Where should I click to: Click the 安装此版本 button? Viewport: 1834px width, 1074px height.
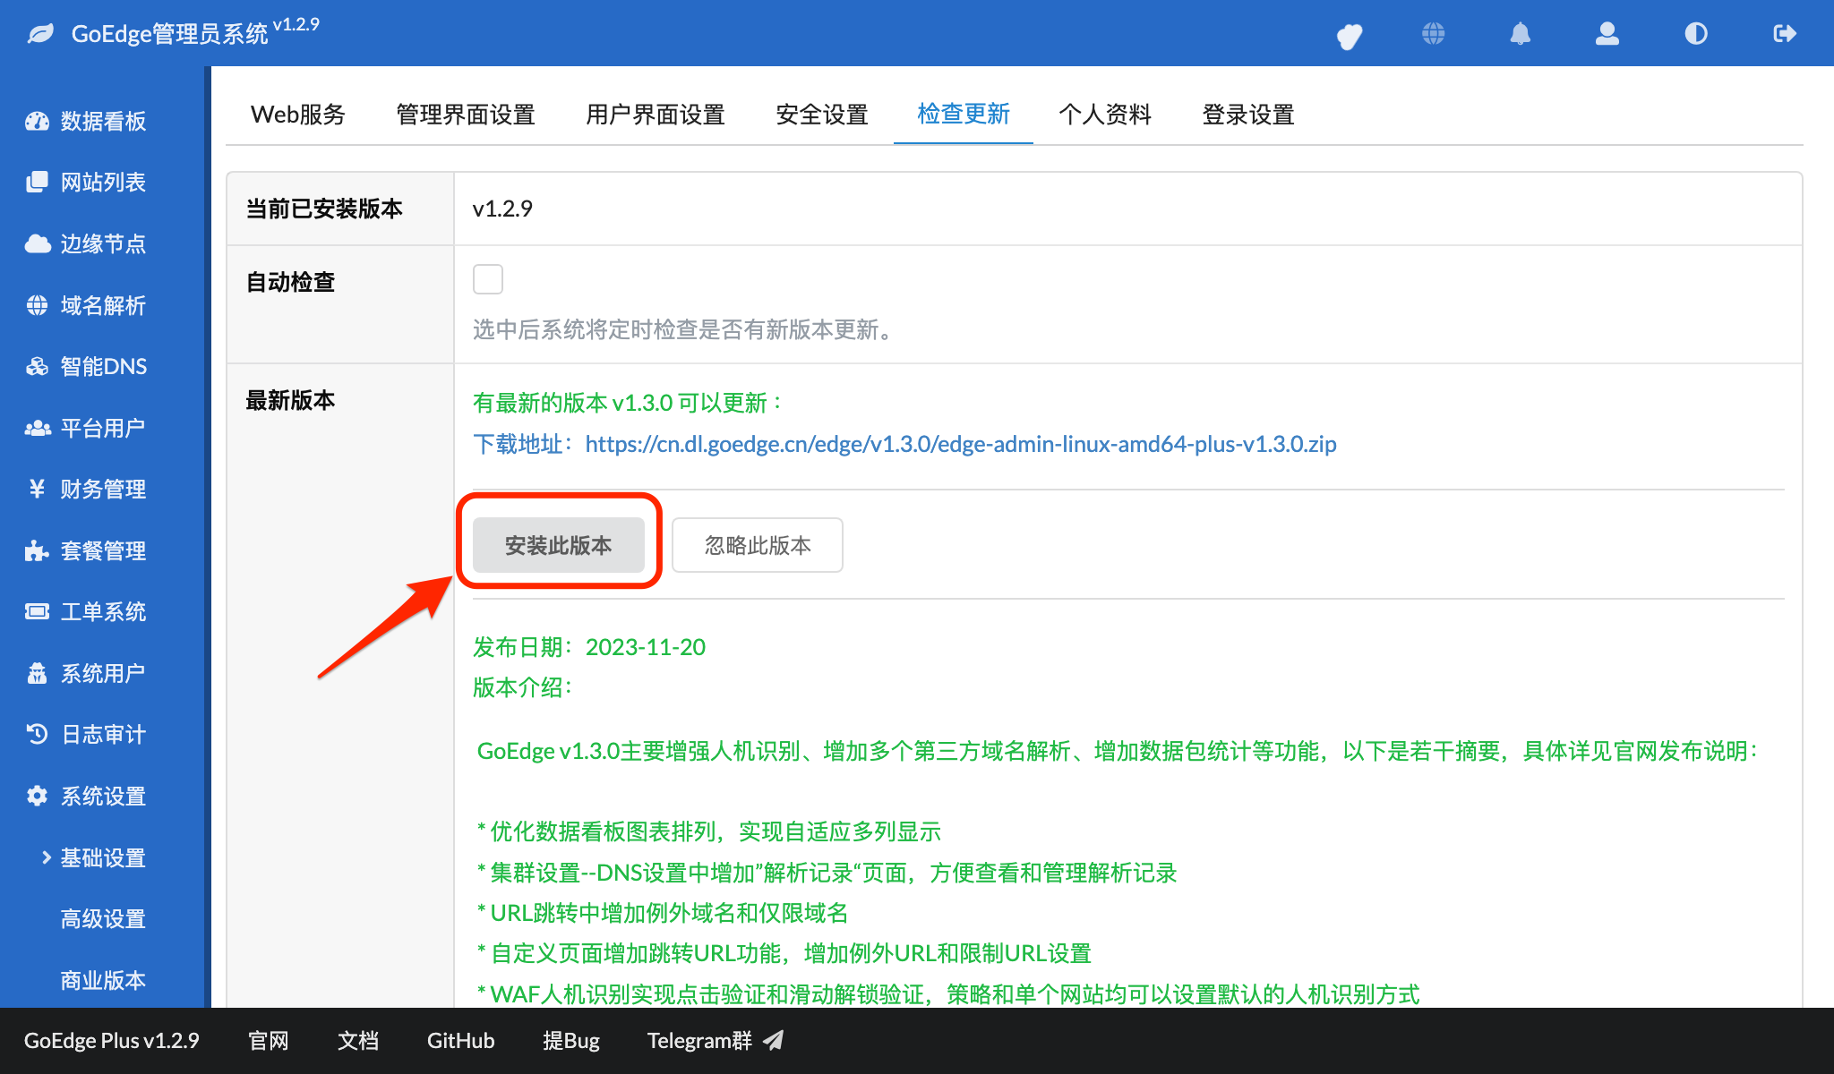click(x=559, y=545)
